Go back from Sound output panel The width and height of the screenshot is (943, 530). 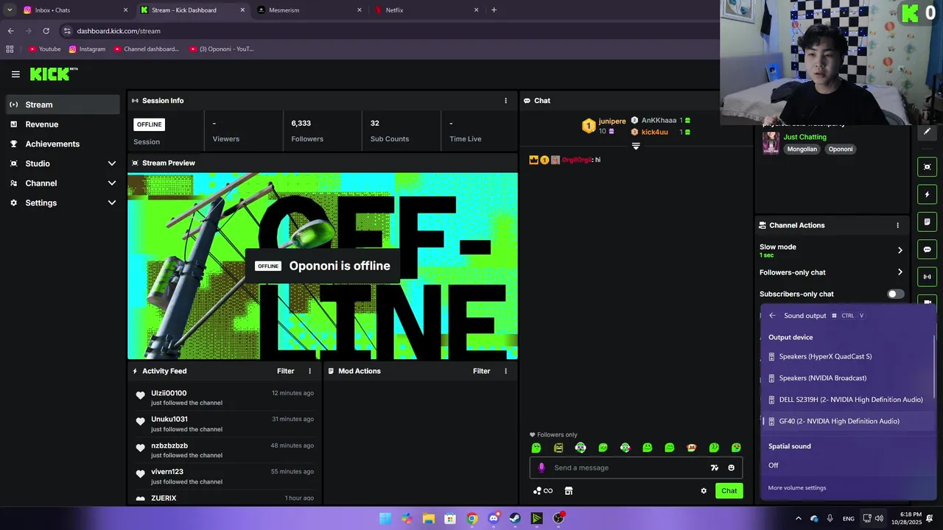pyautogui.click(x=772, y=316)
